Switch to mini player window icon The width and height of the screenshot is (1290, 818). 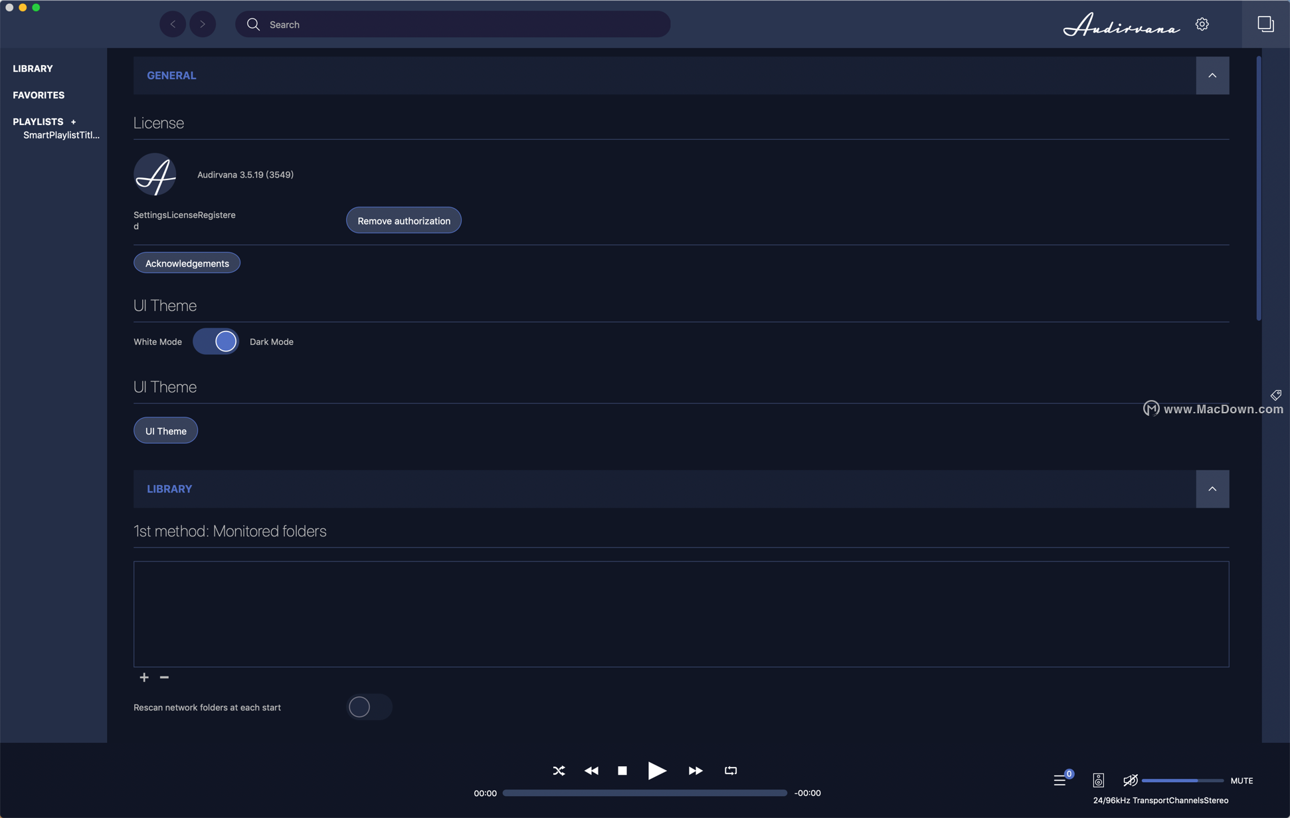[1265, 25]
